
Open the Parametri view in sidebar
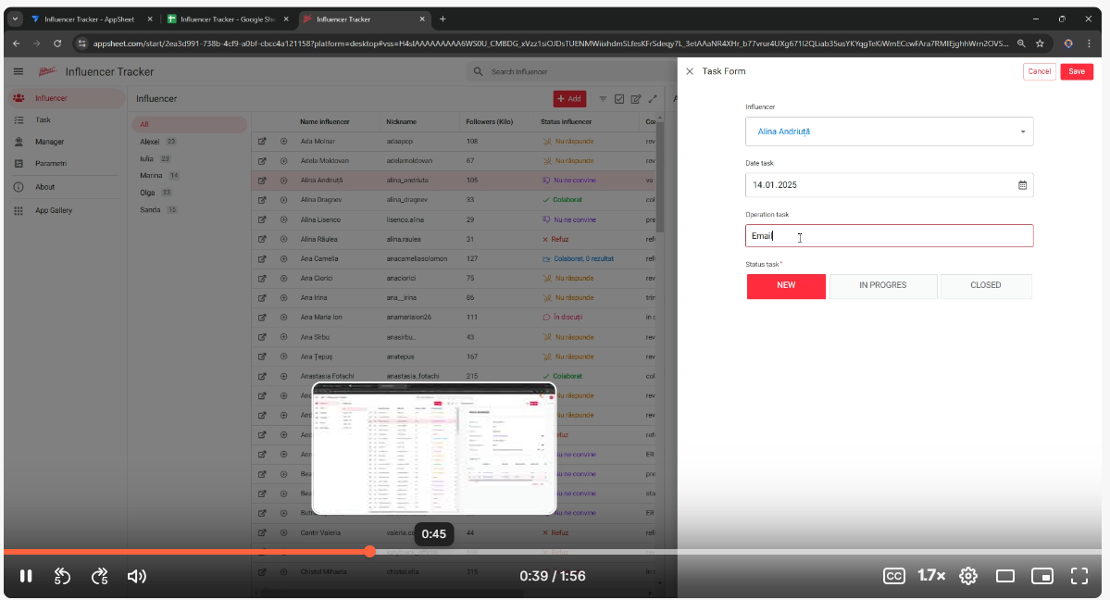65,164
